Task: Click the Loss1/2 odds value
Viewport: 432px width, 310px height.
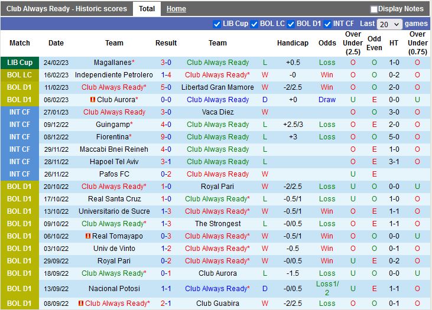Action: [x=327, y=288]
